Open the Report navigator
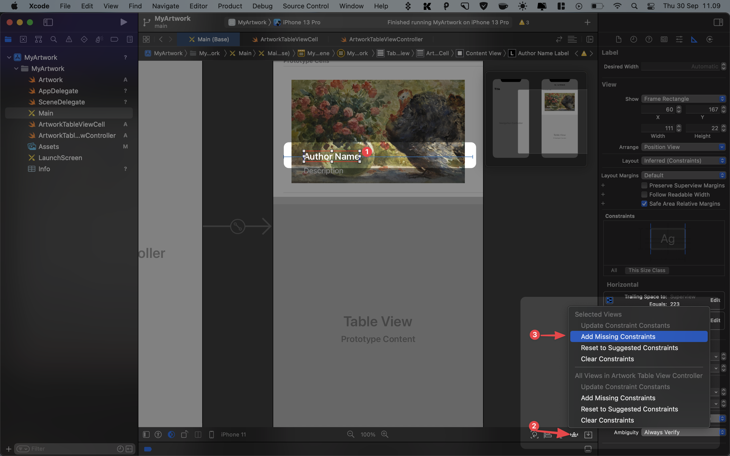The image size is (730, 456). click(x=130, y=39)
